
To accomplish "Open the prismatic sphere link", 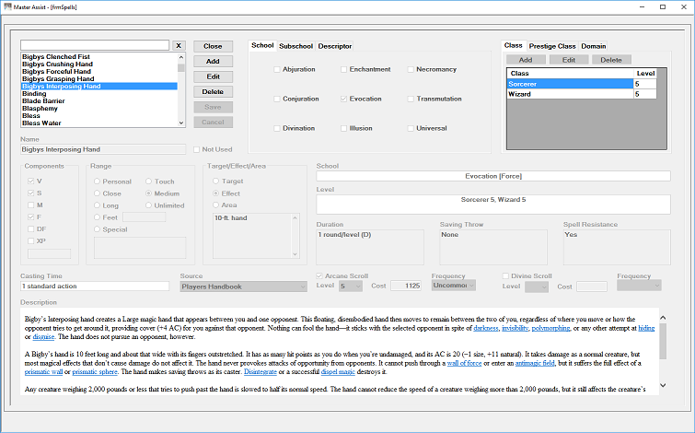I will [95, 372].
